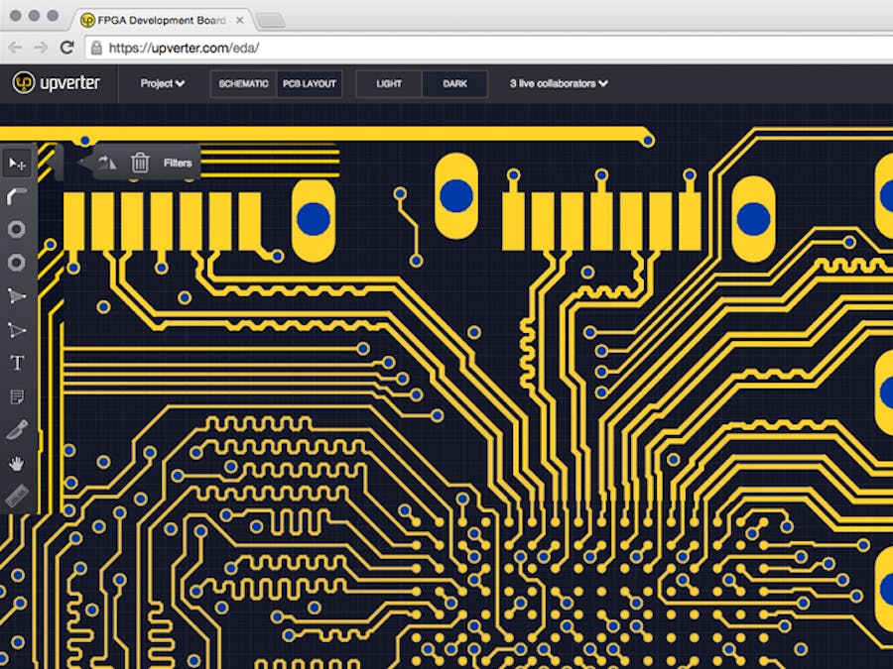
Task: Select the ruler measure tool
Action: tap(17, 497)
